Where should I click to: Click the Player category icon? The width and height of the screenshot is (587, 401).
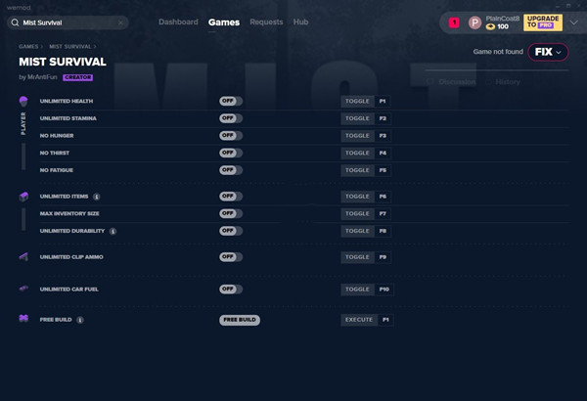23,101
